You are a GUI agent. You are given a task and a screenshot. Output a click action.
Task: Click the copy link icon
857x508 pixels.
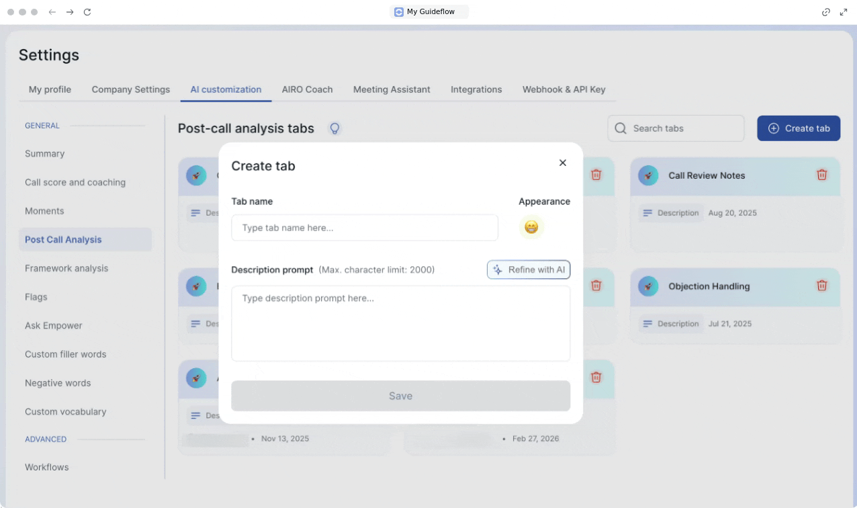coord(826,12)
